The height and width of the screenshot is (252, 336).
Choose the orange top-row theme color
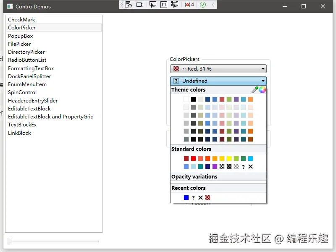250,99
